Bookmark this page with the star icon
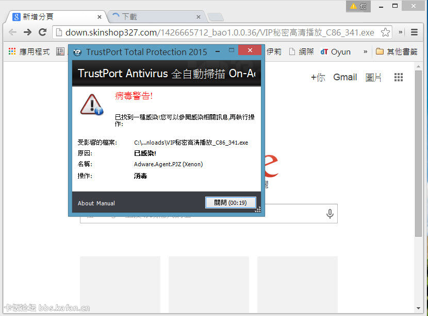428x316 pixels. (x=385, y=32)
